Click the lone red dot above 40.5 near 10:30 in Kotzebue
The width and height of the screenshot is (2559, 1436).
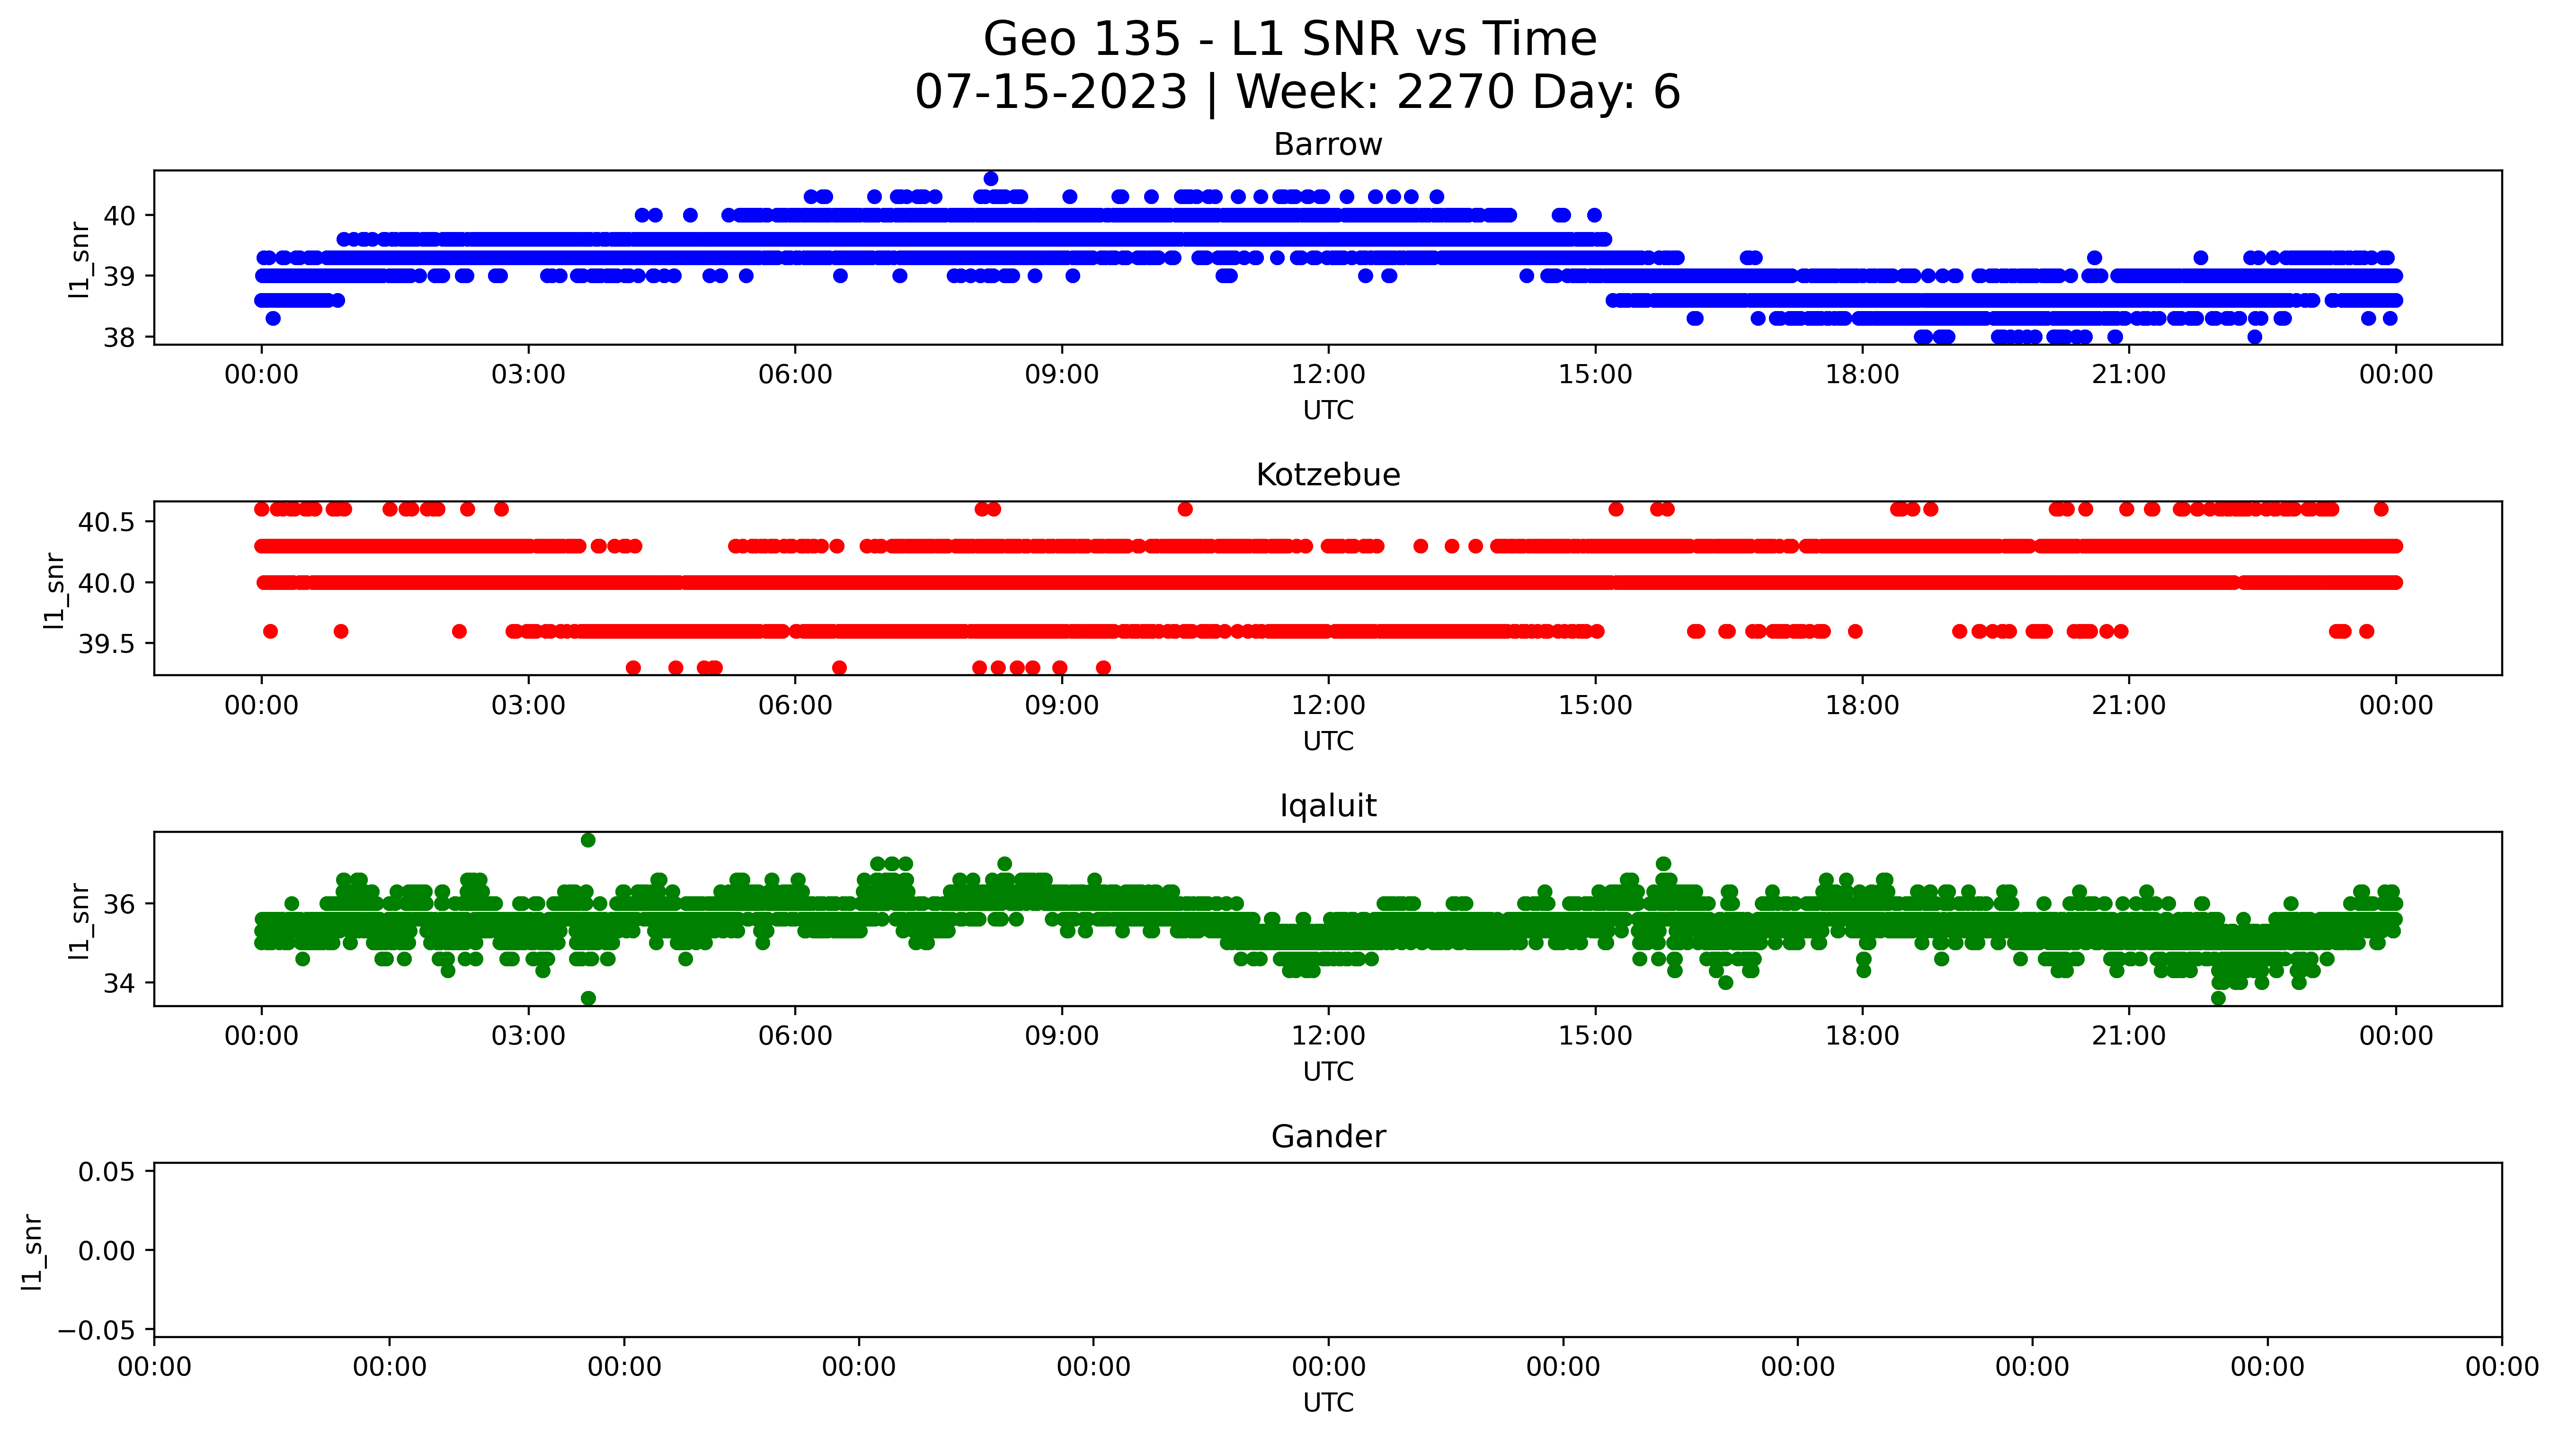1185,509
